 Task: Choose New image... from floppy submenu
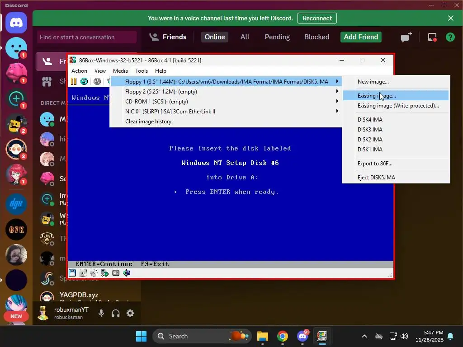coord(396,82)
